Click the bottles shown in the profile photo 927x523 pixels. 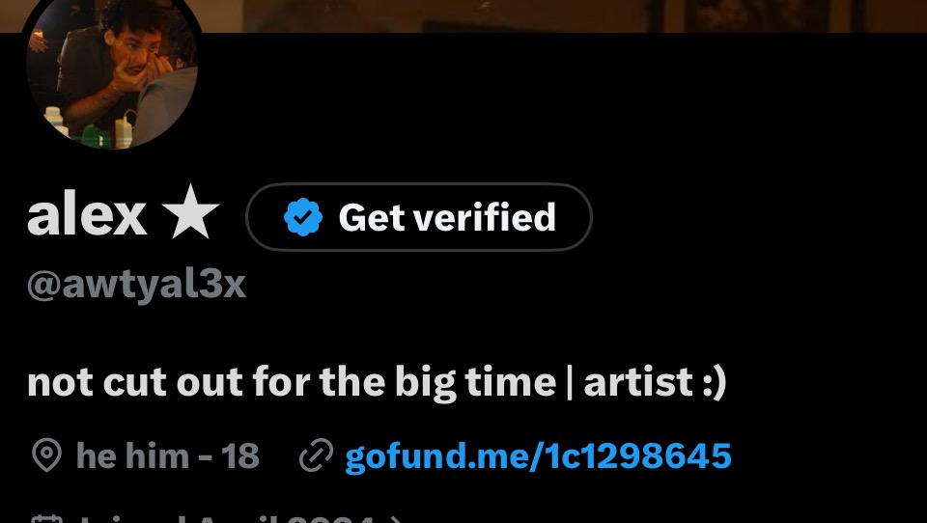pyautogui.click(x=89, y=127)
